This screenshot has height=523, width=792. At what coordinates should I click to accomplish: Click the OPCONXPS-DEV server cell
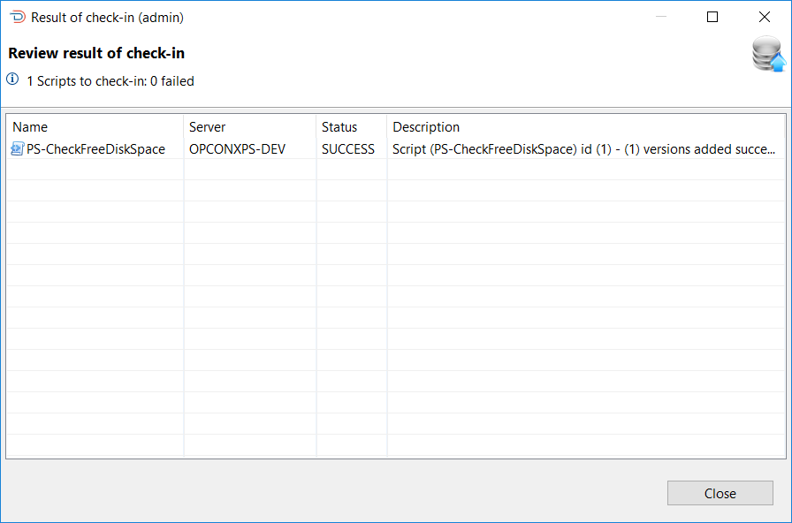click(x=250, y=149)
